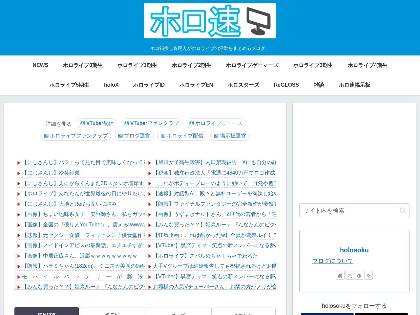This screenshot has width=420, height=315.
Task: Open ホロライブ3期生 category
Action: 313,65
